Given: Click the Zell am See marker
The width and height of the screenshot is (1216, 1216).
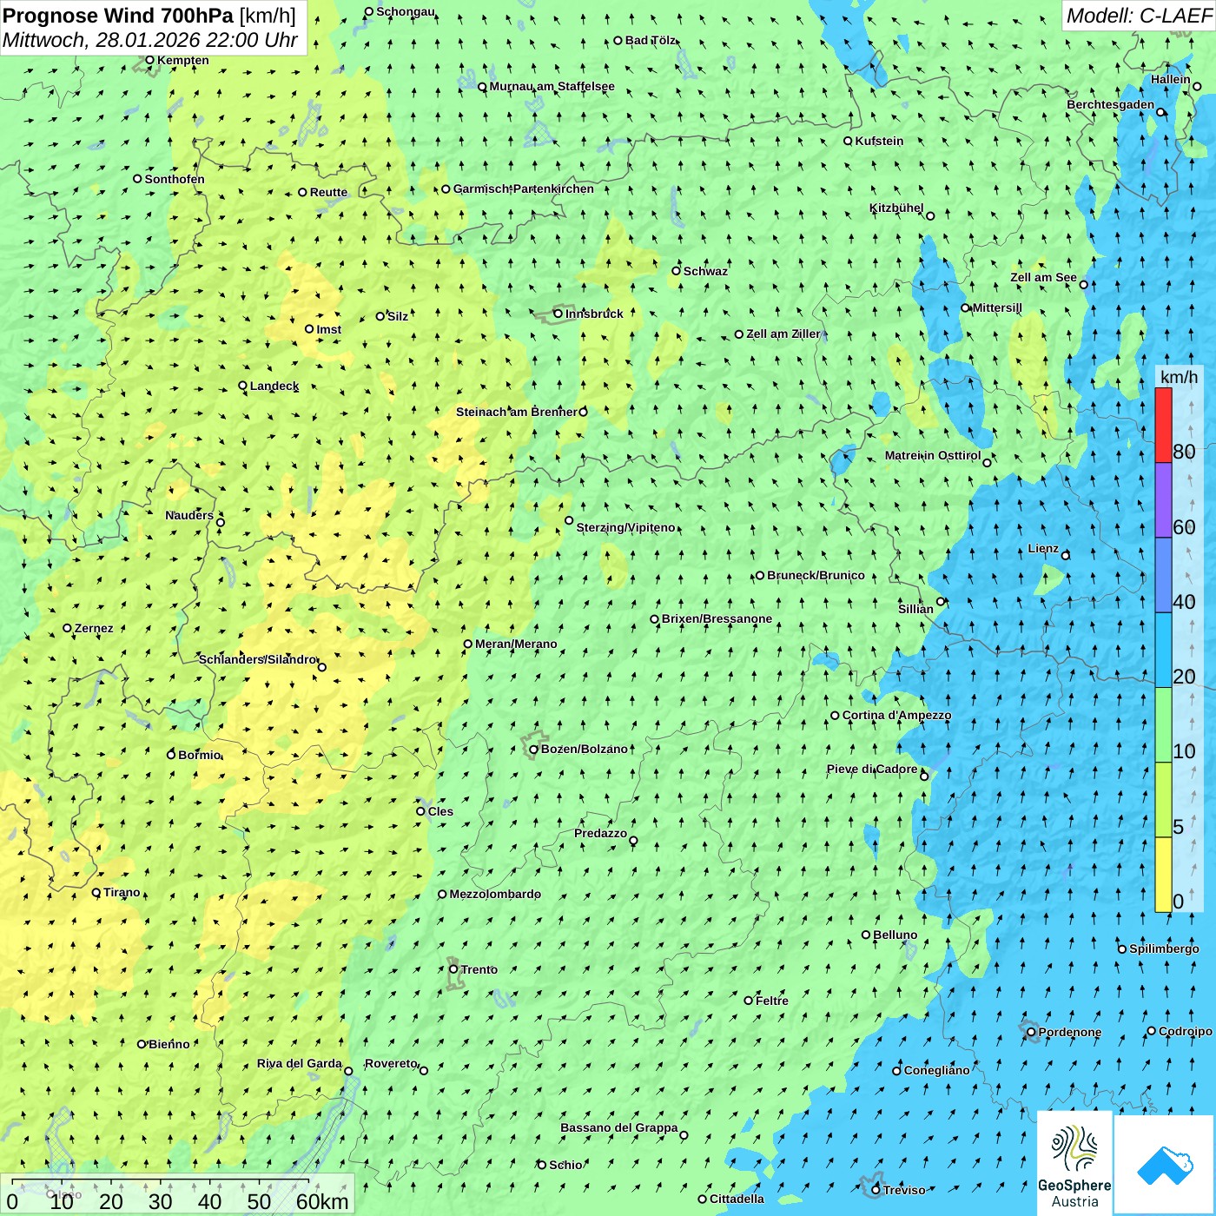Looking at the screenshot, I should [x=1083, y=284].
